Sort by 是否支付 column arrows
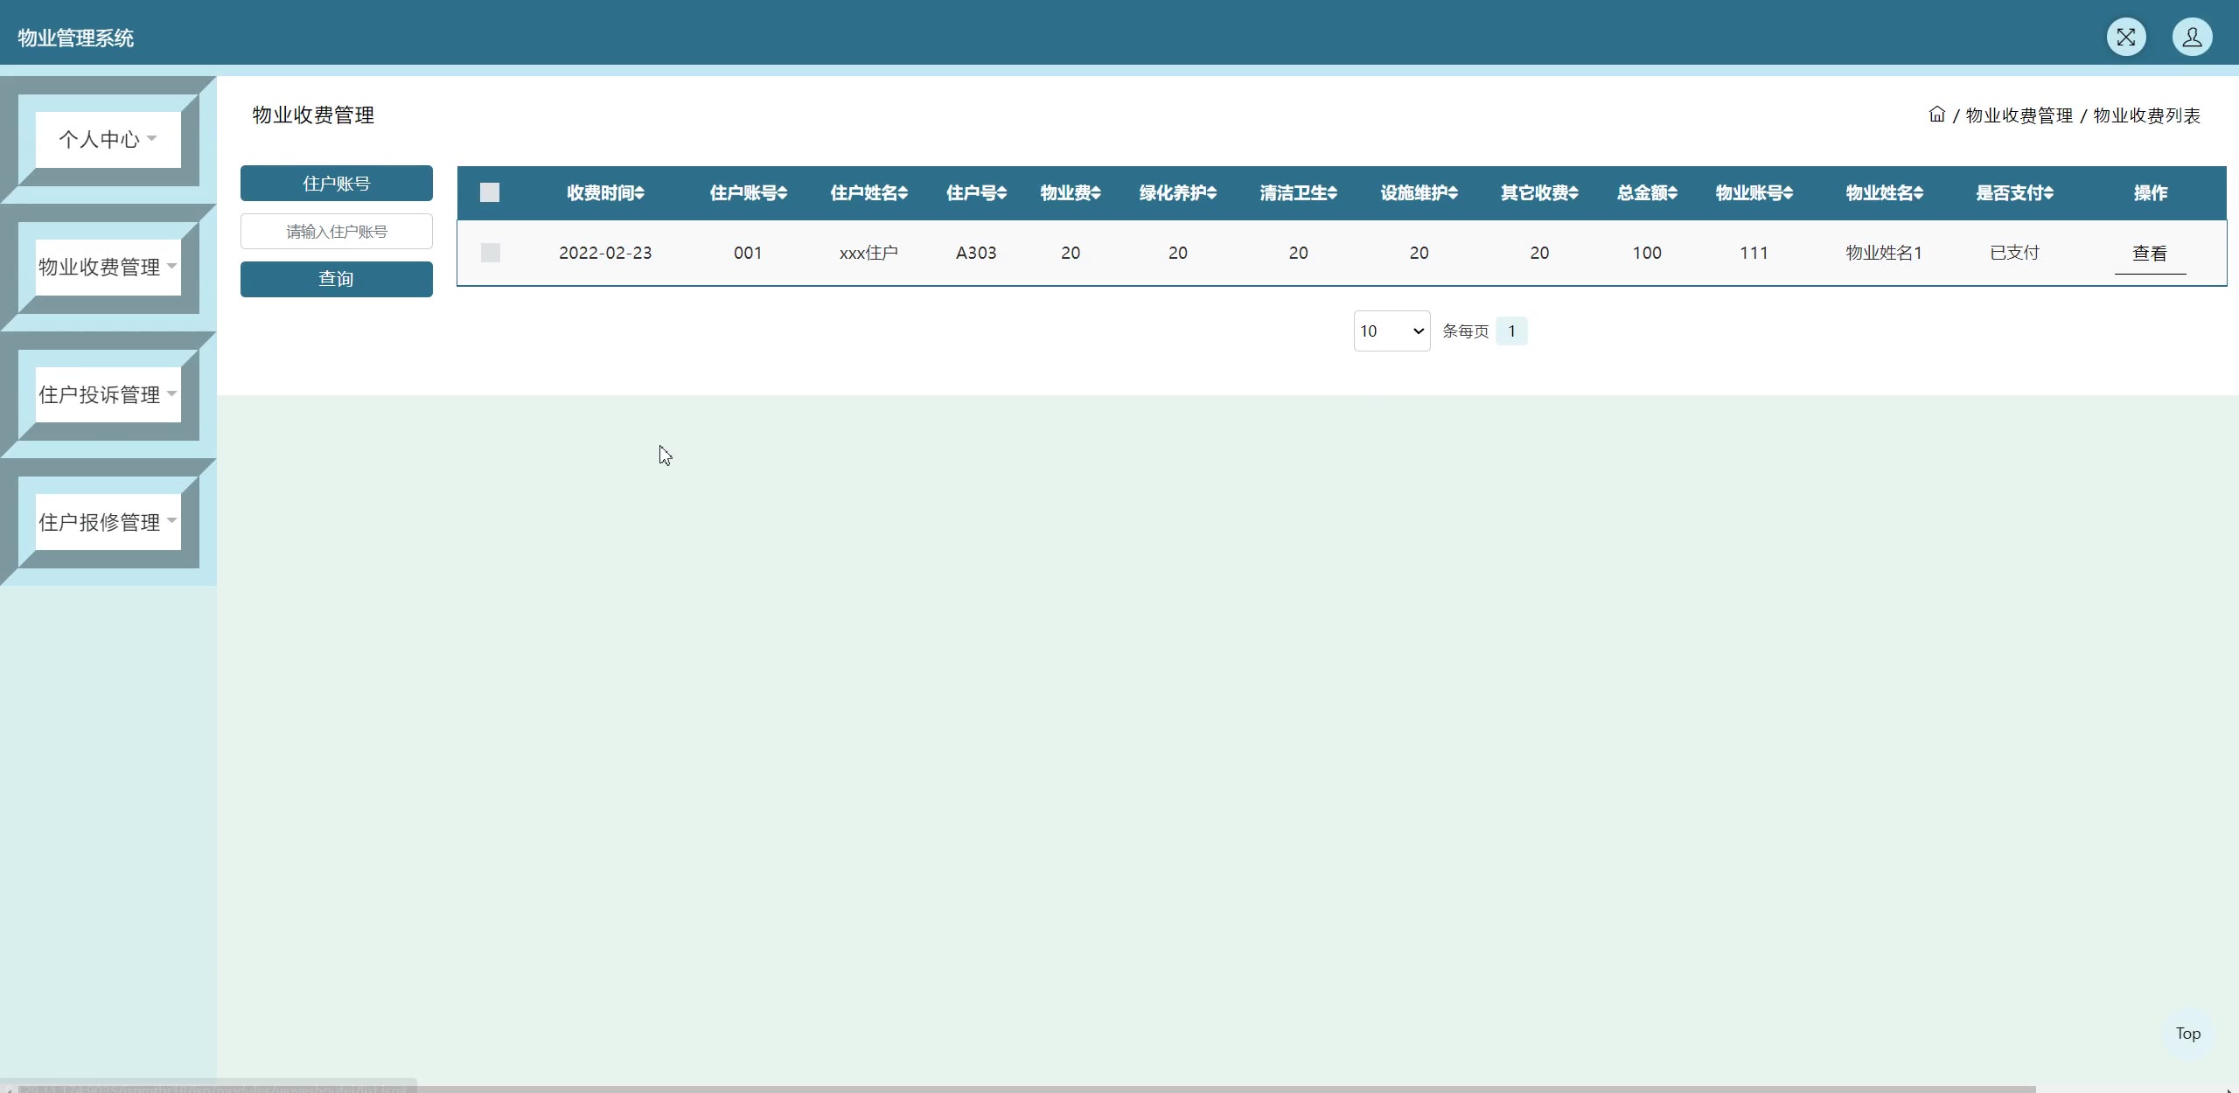Screen dimensions: 2239x1093 point(2048,193)
